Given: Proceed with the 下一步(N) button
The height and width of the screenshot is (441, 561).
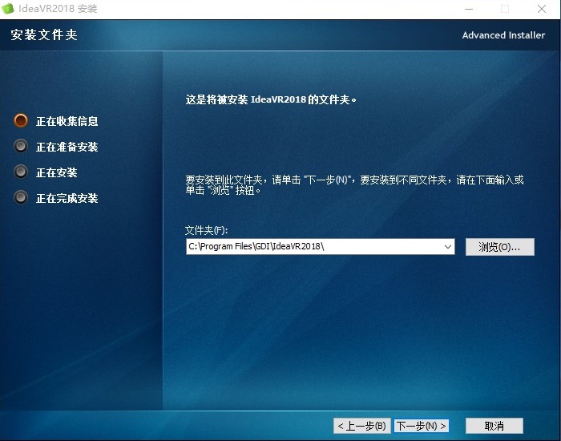Looking at the screenshot, I should (x=421, y=426).
